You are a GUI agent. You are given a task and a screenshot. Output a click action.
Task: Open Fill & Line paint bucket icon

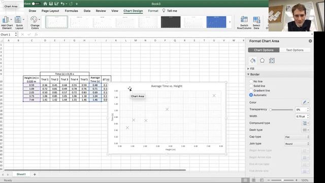pyautogui.click(x=253, y=60)
